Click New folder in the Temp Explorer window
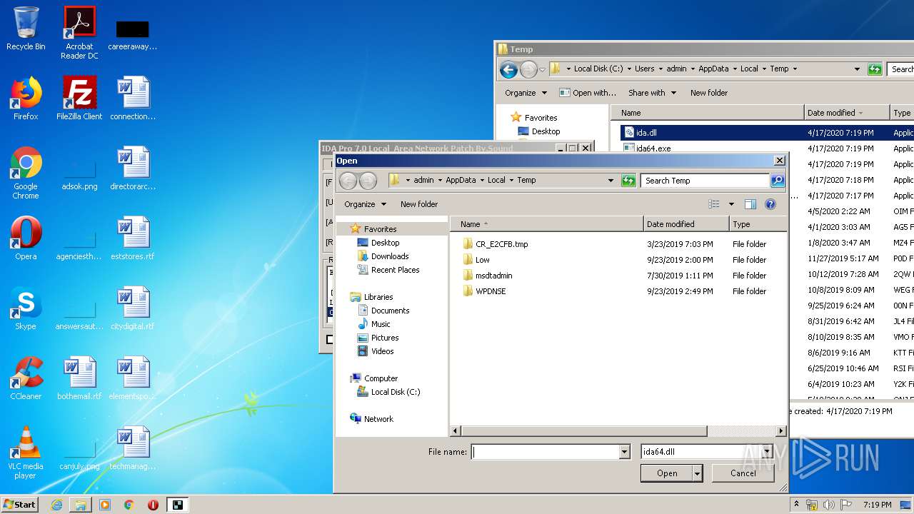This screenshot has width=914, height=514. coord(709,93)
